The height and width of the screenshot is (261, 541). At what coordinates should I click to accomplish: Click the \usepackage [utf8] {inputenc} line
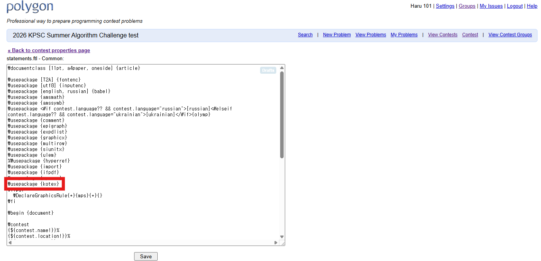click(47, 86)
